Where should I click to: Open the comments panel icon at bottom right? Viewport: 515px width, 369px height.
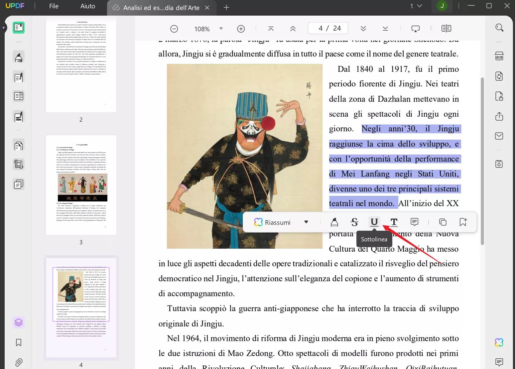tap(499, 362)
